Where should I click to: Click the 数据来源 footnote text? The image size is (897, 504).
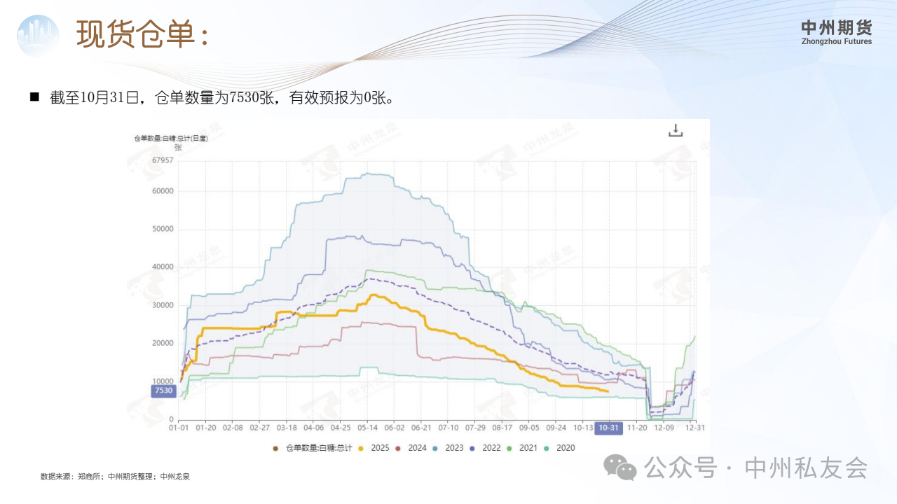tap(116, 477)
